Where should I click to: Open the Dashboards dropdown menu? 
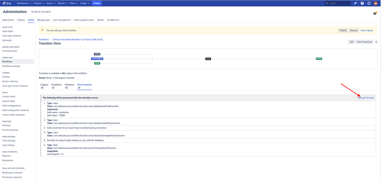click(24, 3)
